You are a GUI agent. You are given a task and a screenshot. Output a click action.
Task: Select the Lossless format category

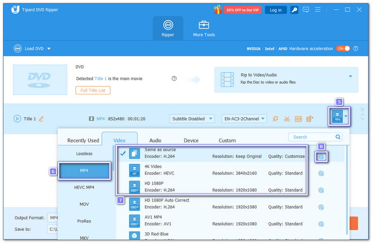84,154
